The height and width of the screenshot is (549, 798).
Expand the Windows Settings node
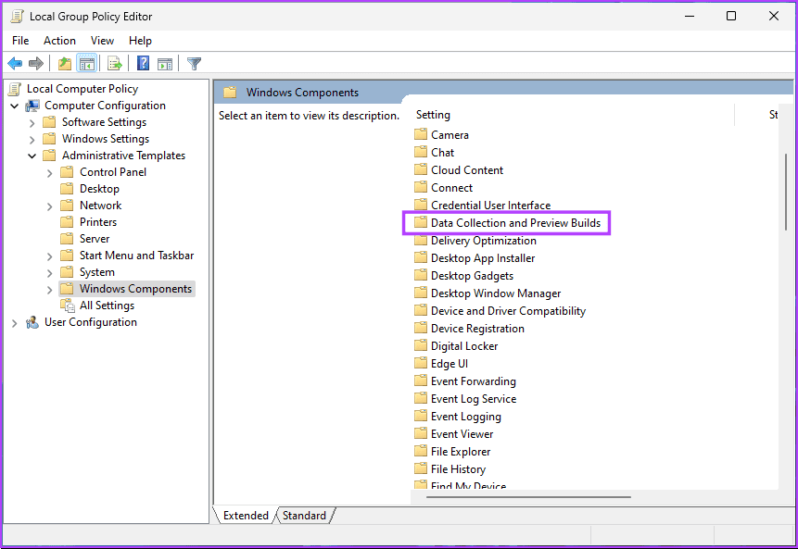32,139
